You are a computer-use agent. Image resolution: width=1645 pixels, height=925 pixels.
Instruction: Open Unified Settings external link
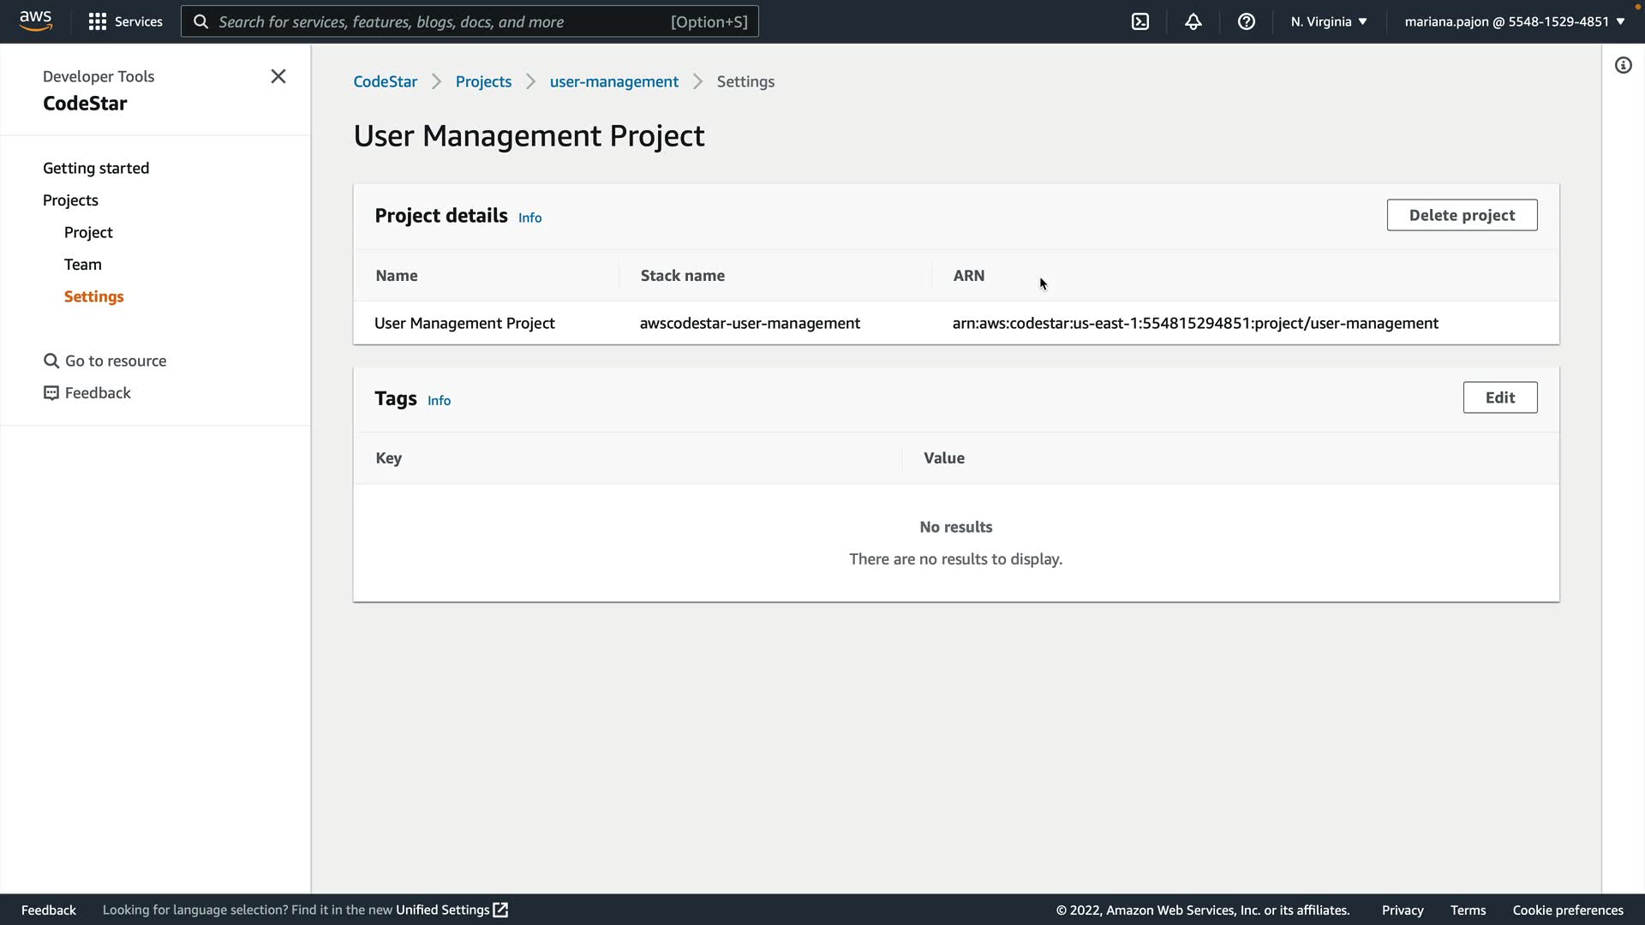pos(452,910)
